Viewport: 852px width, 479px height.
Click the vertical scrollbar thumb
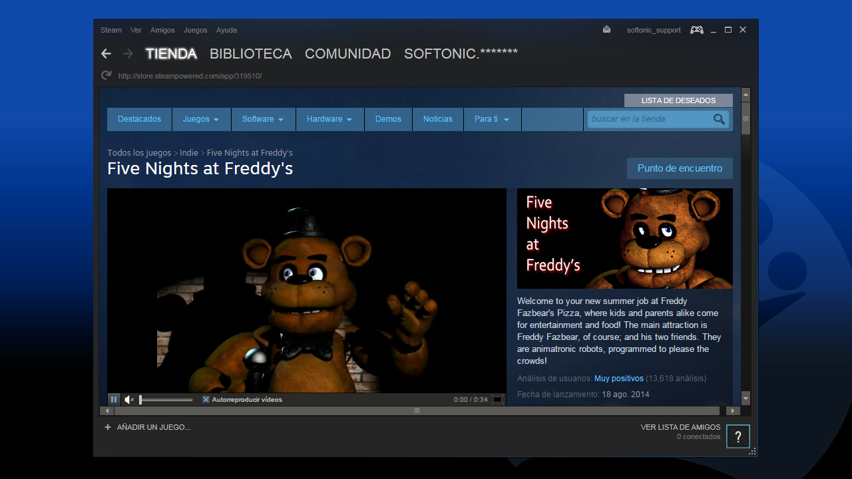(745, 118)
